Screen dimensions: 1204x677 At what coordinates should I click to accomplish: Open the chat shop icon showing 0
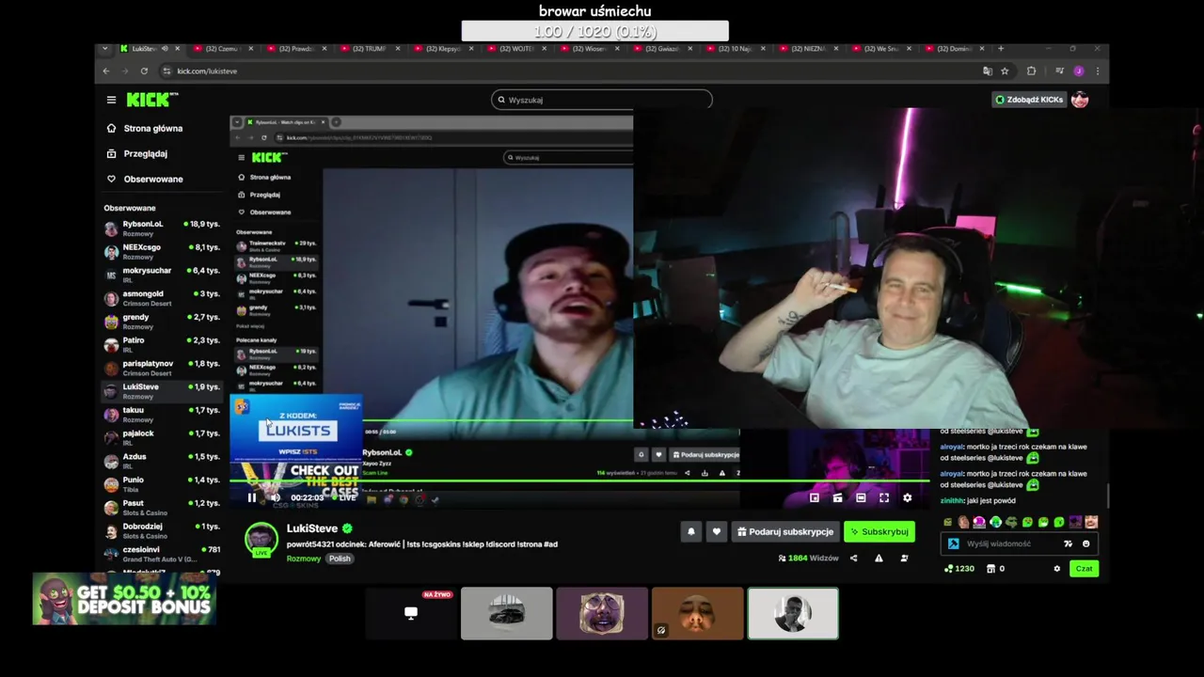995,568
